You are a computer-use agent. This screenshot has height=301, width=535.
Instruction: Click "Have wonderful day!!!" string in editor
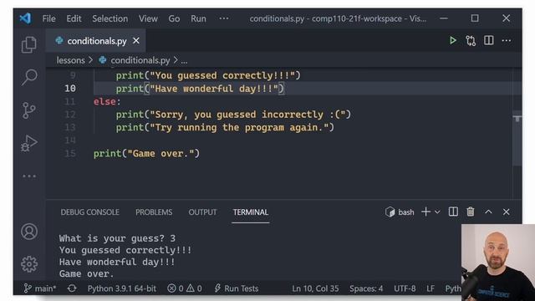point(214,89)
